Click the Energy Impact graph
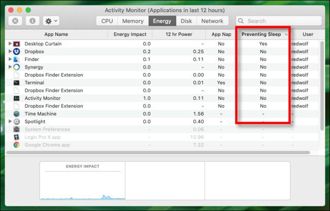The image size is (330, 211). (x=82, y=181)
